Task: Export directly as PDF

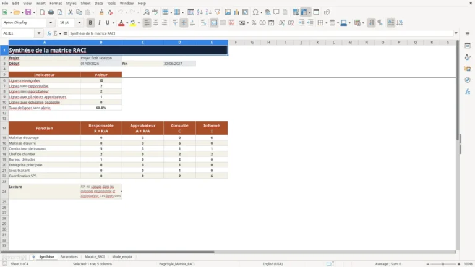Action: tap(42, 12)
